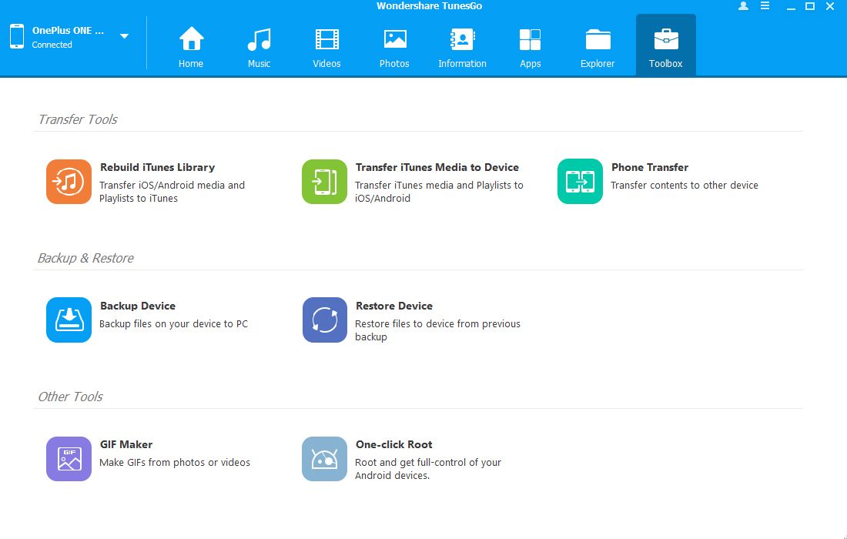The width and height of the screenshot is (847, 539).
Task: Select the Photos tab
Action: pos(394,47)
